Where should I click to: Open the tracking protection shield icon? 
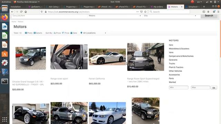coord(42,12)
